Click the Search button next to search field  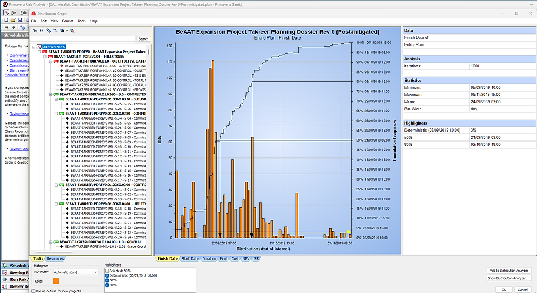click(x=144, y=39)
